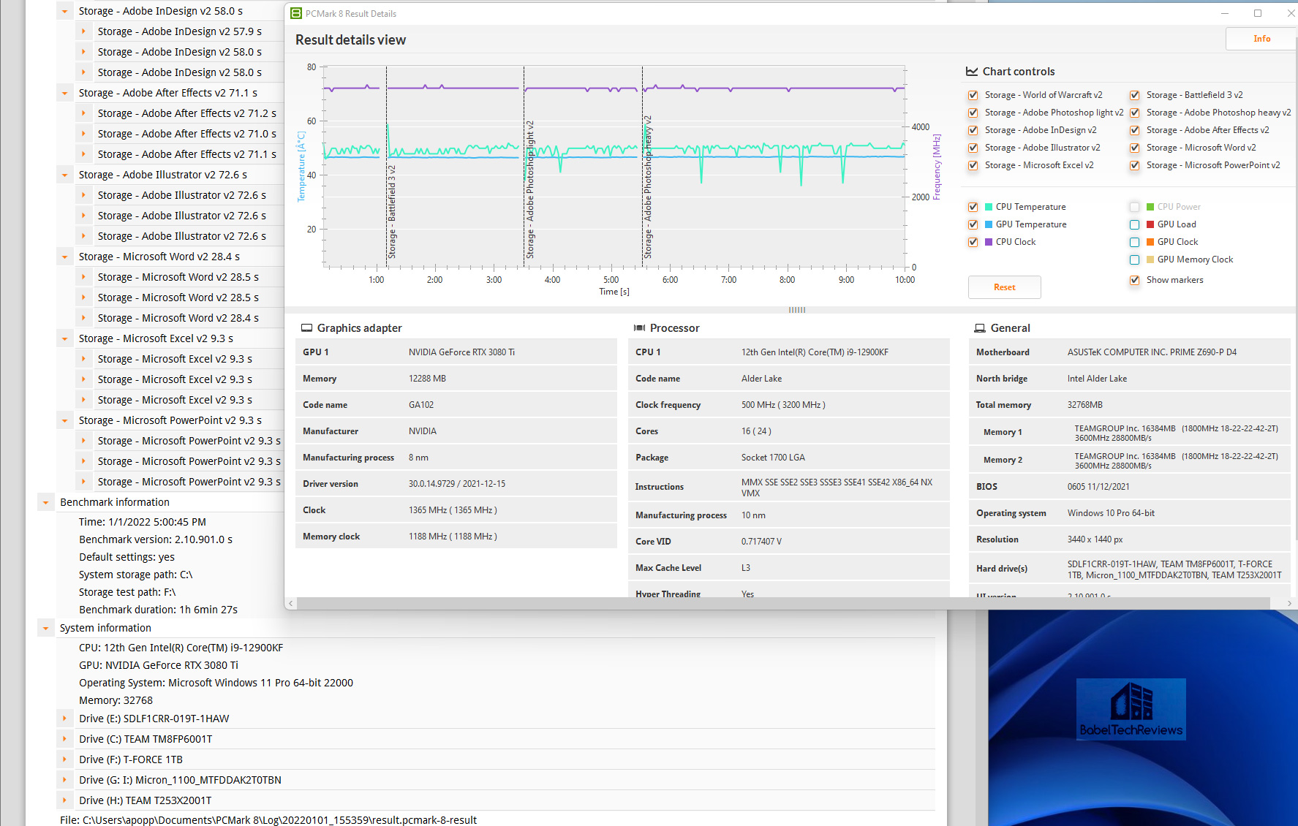Click the Reset chart button

(1004, 287)
